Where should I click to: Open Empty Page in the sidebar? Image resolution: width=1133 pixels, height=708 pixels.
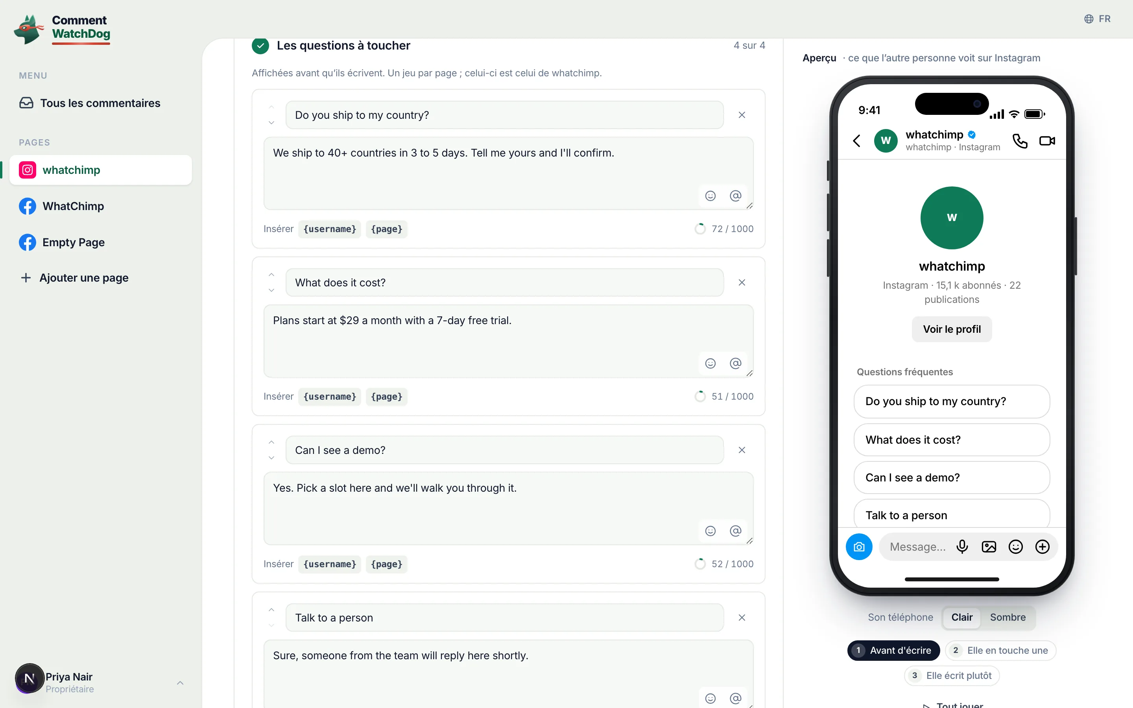(x=101, y=242)
